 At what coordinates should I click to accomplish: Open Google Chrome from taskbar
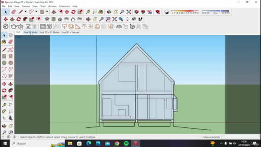pyautogui.click(x=117, y=143)
